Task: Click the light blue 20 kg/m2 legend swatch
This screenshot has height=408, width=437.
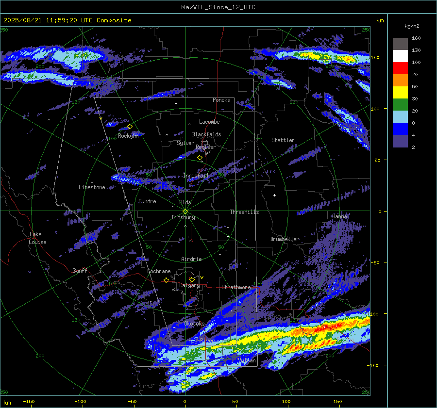Action: coord(400,117)
